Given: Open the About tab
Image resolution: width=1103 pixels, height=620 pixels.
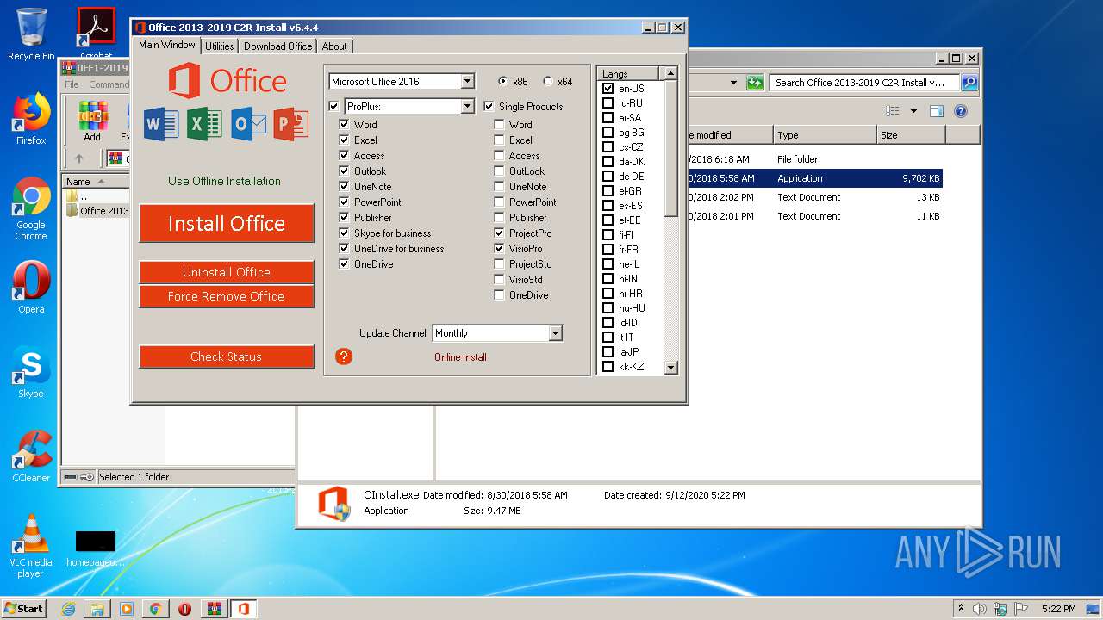Looking at the screenshot, I should [x=334, y=46].
